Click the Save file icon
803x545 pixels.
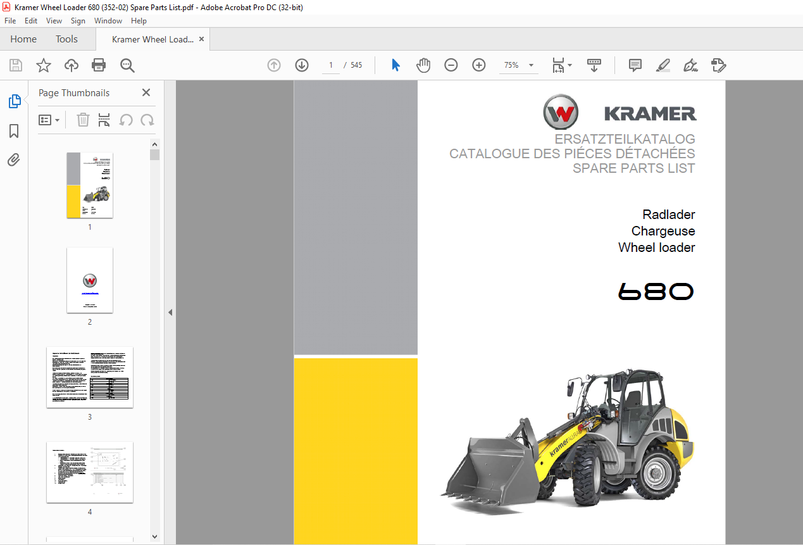[x=16, y=65]
